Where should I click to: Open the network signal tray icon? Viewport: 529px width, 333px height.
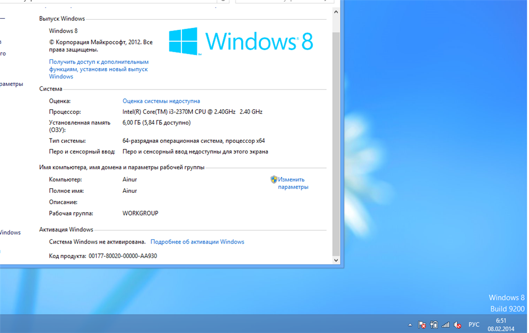tap(446, 325)
